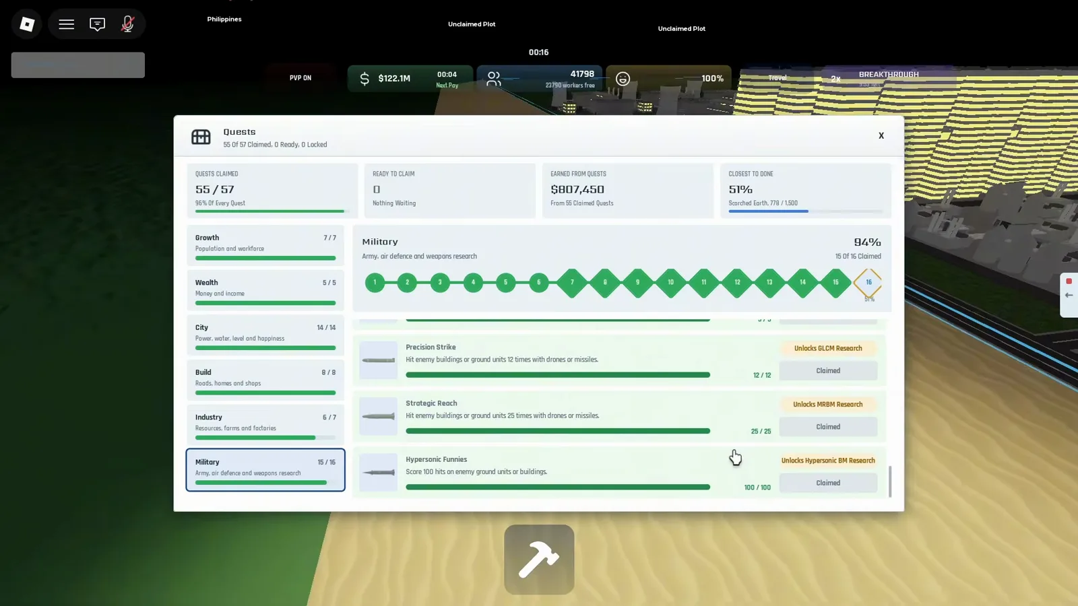Click the Claimed button for Precision Strike

coord(828,371)
